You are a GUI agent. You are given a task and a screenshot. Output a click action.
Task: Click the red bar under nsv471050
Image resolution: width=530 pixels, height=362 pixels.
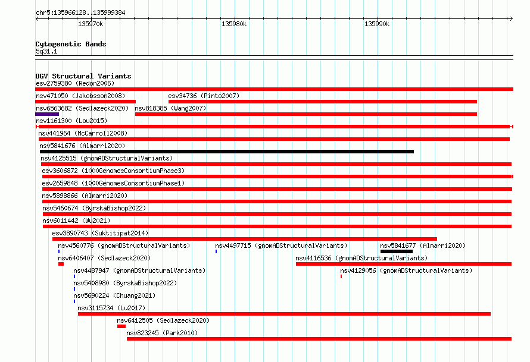[x=86, y=102]
